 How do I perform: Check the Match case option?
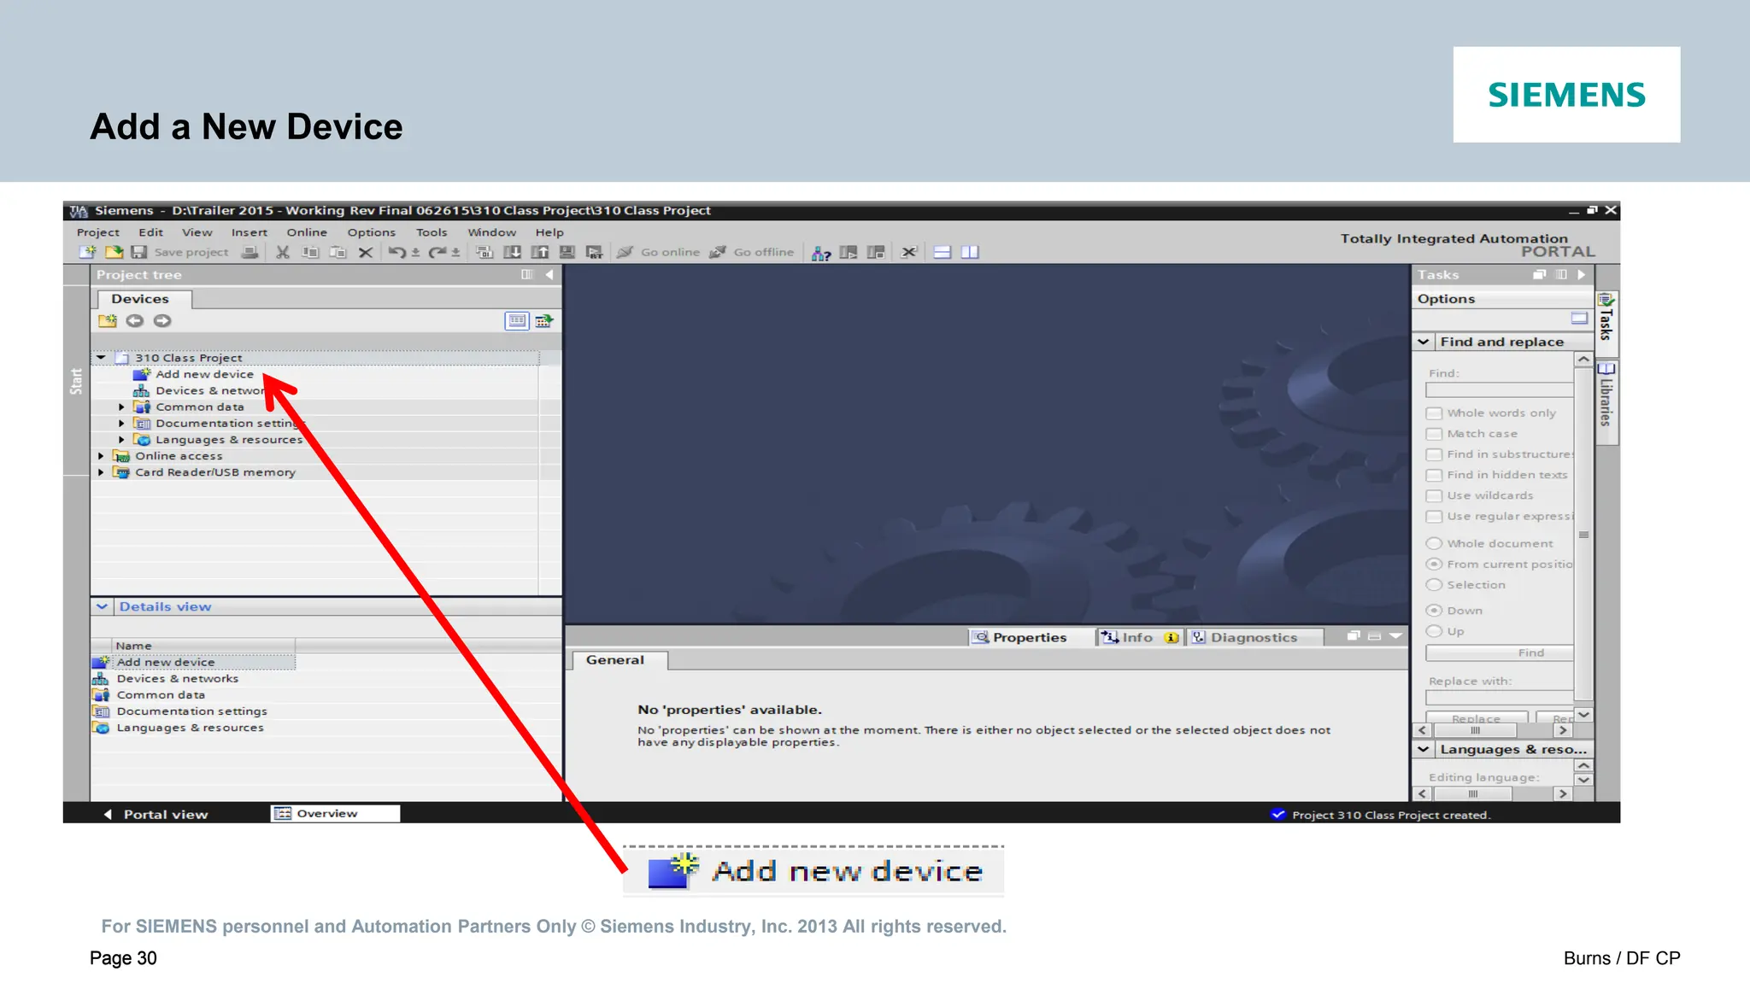click(1434, 434)
